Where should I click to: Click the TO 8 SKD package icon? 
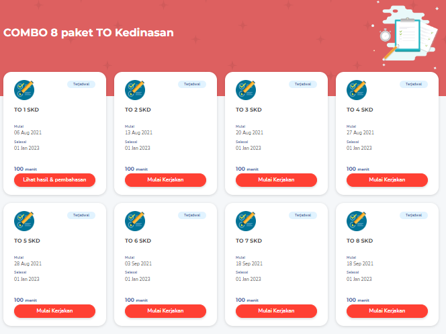tap(357, 220)
